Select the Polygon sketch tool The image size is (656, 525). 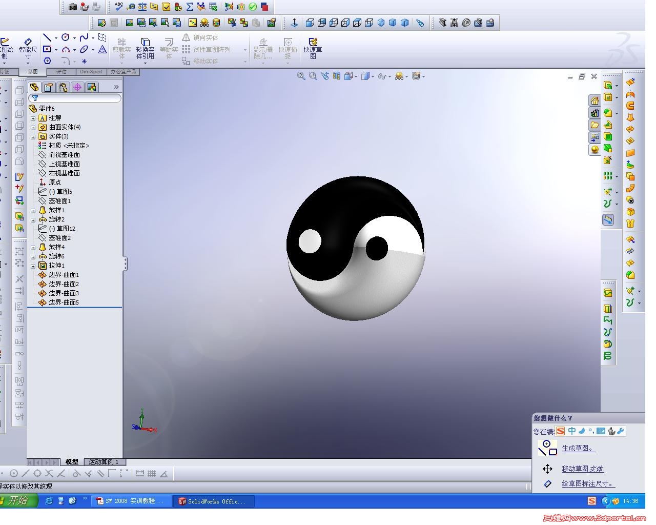(x=47, y=61)
